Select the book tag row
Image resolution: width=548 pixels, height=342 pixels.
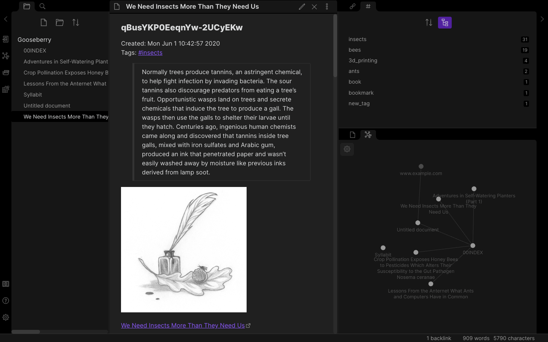(x=438, y=82)
